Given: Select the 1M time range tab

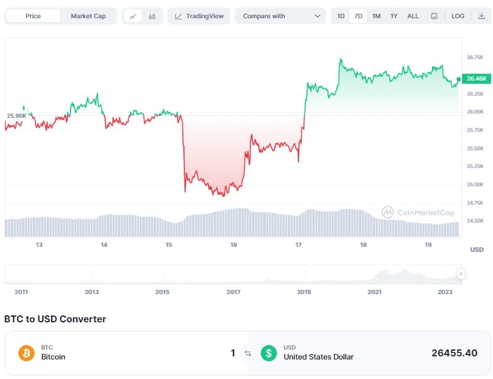Looking at the screenshot, I should click(376, 16).
